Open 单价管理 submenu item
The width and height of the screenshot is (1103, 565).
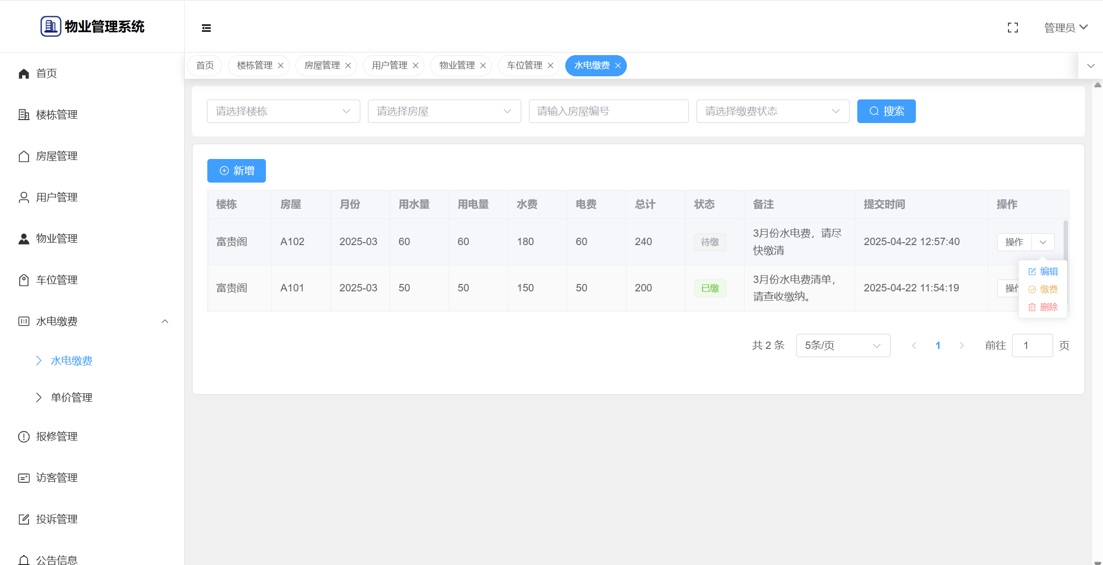tap(71, 398)
